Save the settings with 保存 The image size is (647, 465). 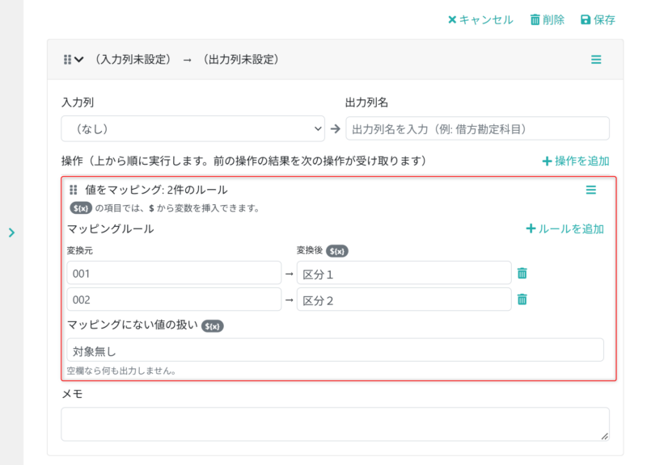click(x=598, y=19)
